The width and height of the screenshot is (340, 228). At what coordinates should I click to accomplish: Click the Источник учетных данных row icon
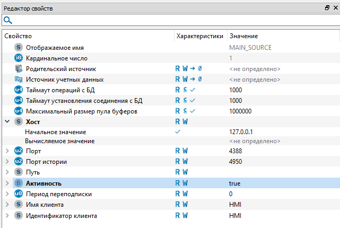tap(19, 80)
